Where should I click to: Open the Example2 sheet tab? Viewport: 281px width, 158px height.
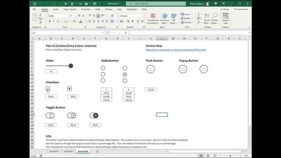68,151
